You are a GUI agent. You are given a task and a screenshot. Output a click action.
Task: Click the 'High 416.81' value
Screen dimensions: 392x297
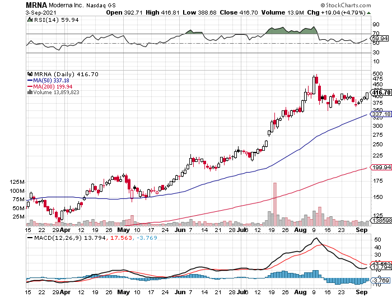pyautogui.click(x=162, y=12)
